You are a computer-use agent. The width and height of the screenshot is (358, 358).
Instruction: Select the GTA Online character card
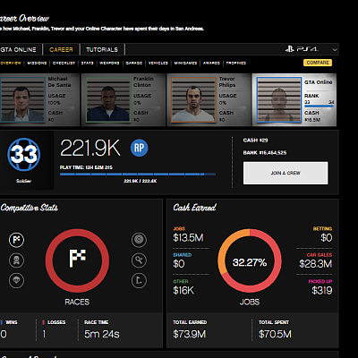point(294,99)
